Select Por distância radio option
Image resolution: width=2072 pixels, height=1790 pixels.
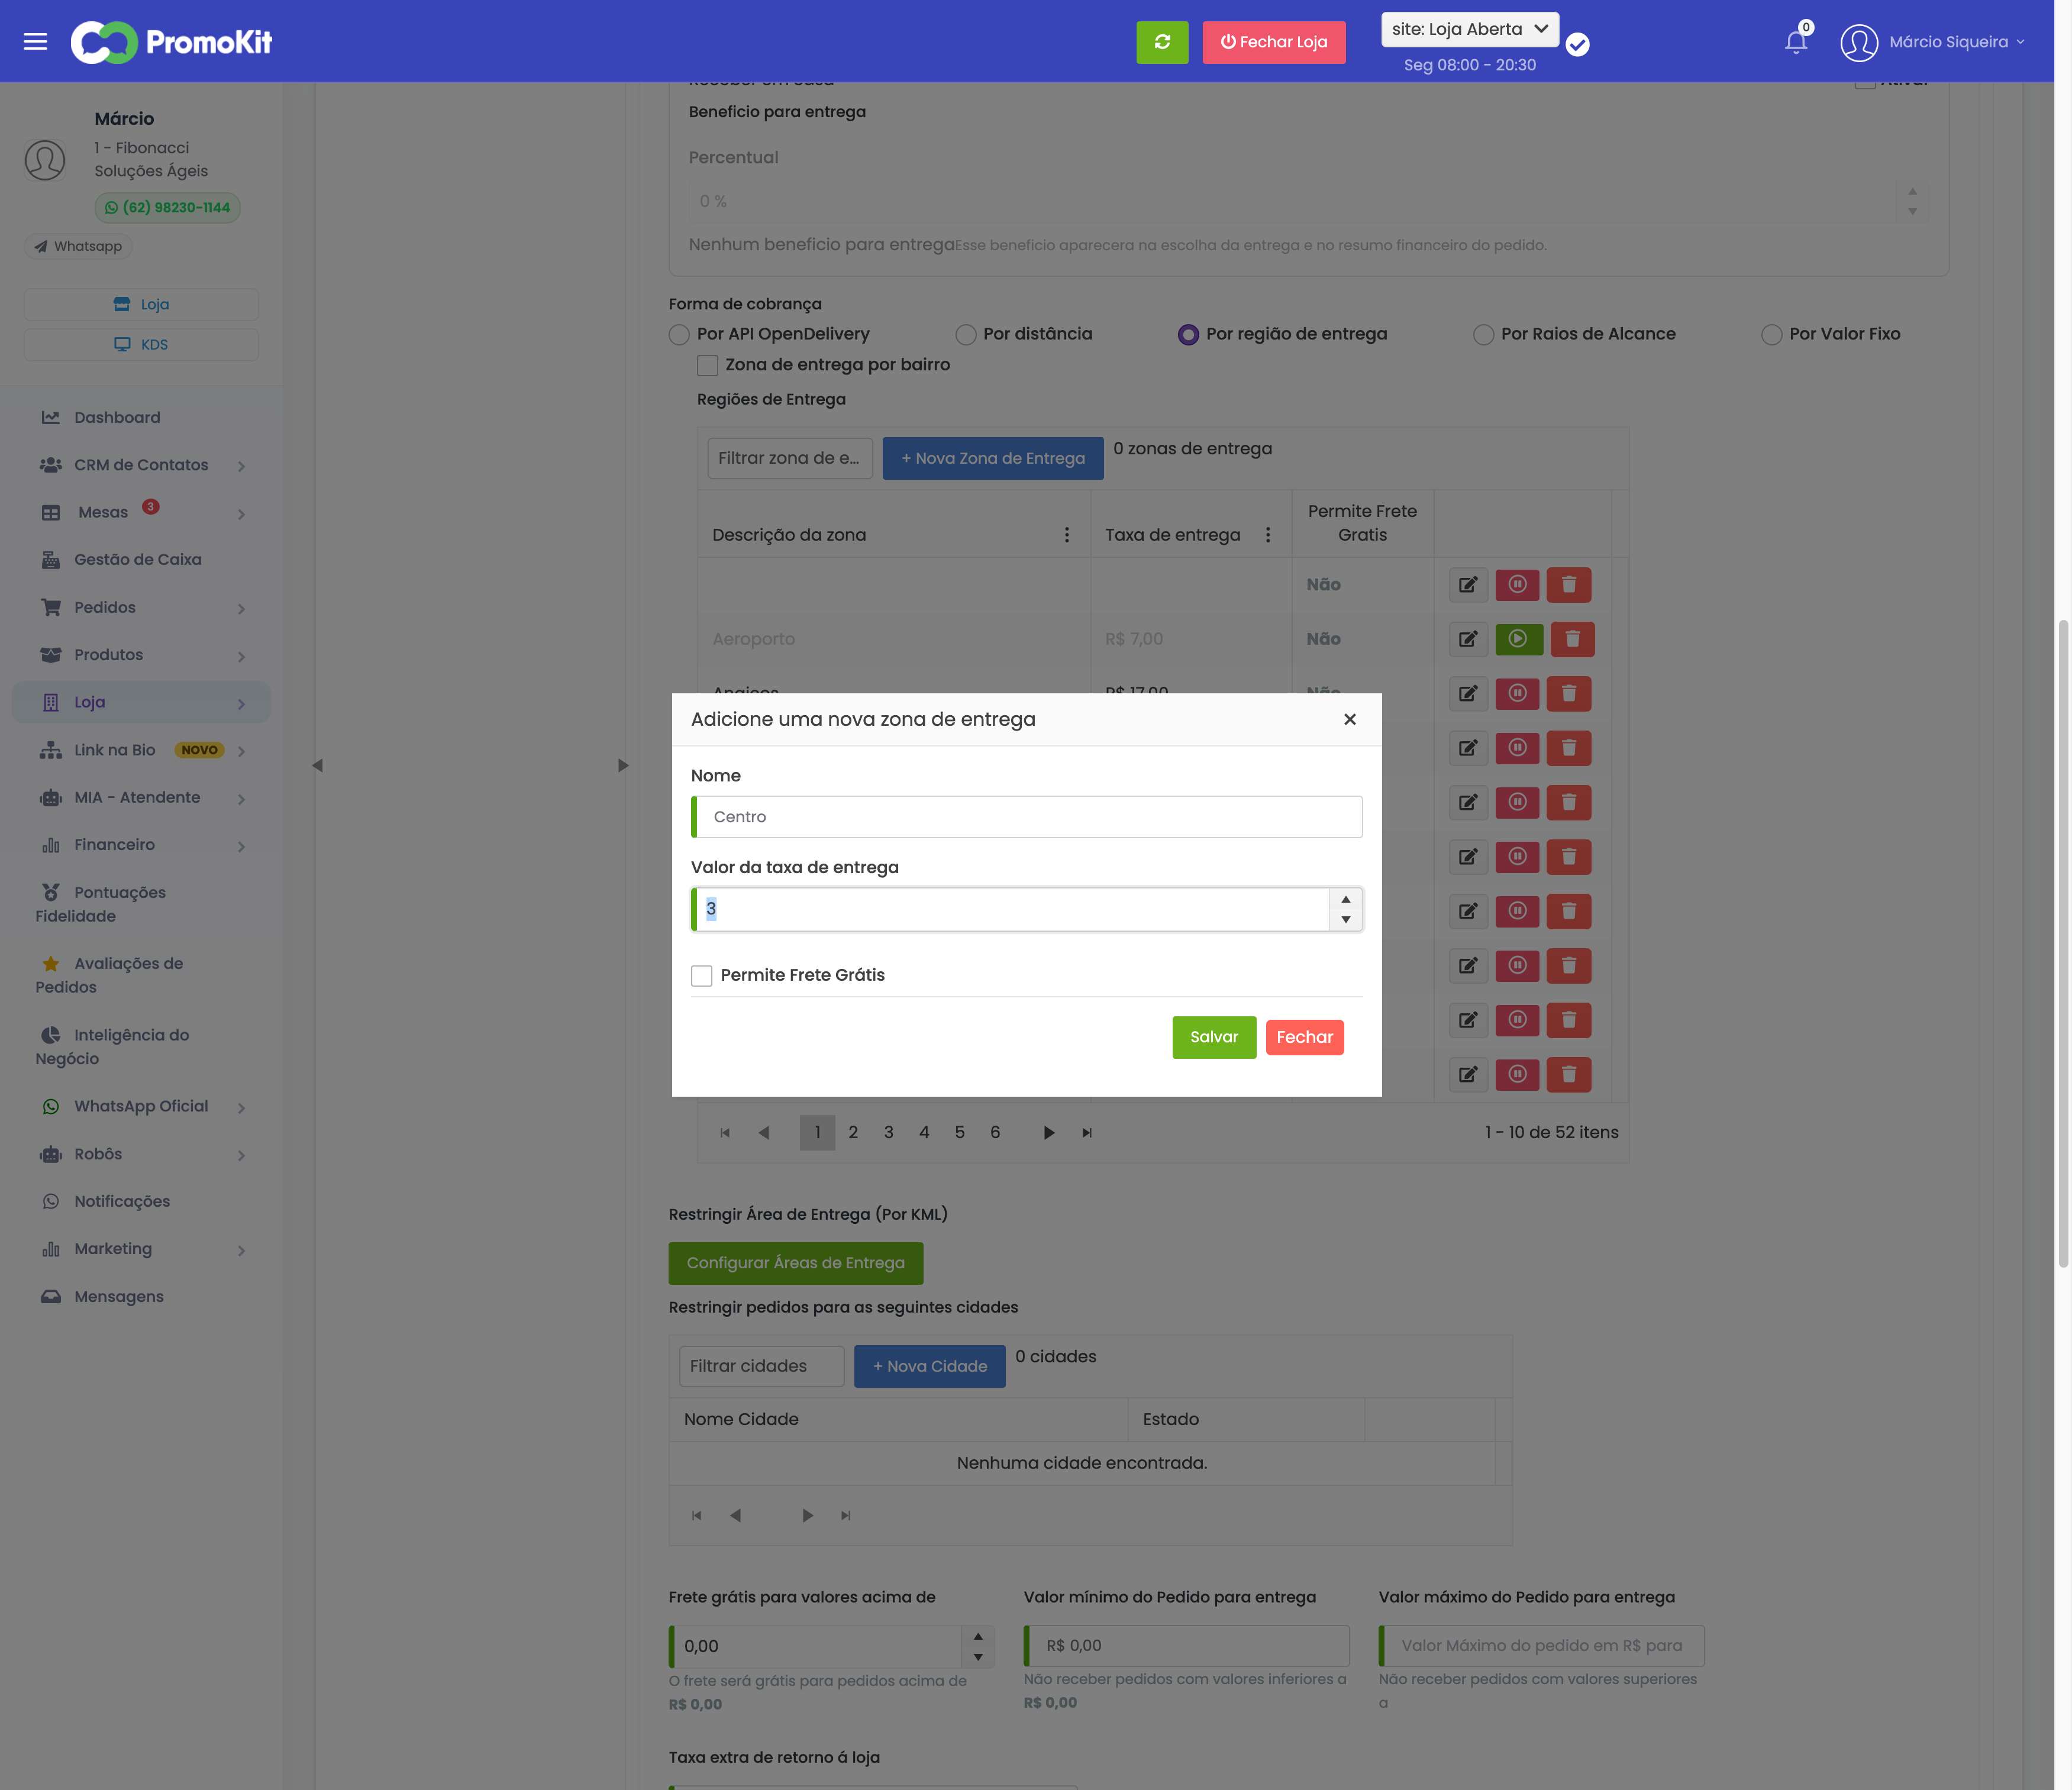click(x=965, y=334)
